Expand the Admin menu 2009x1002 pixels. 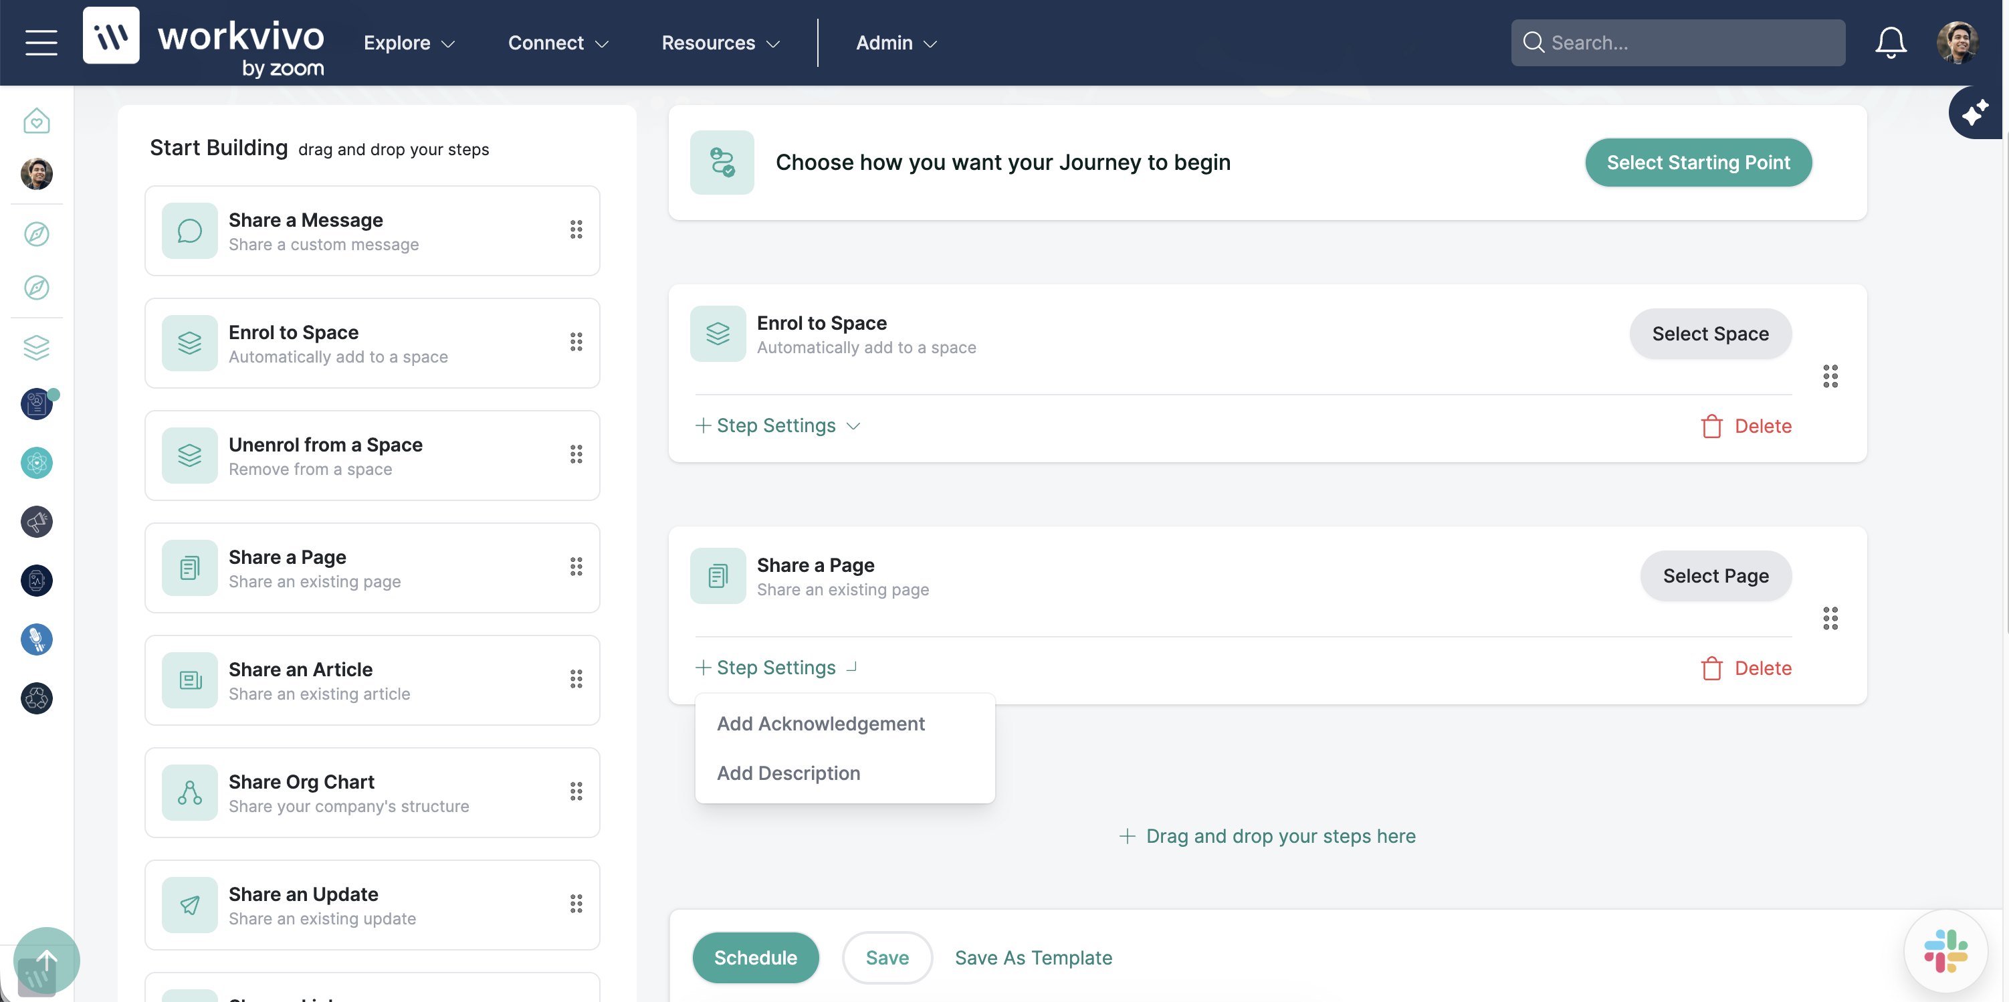[896, 43]
